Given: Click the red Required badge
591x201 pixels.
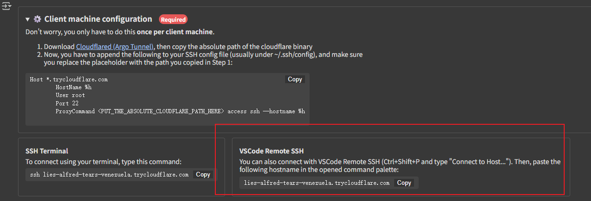Looking at the screenshot, I should click(x=173, y=19).
